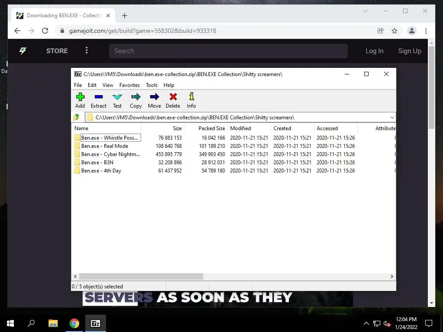The image size is (443, 332).
Task: Sort by the Name column header
Action: (106, 128)
